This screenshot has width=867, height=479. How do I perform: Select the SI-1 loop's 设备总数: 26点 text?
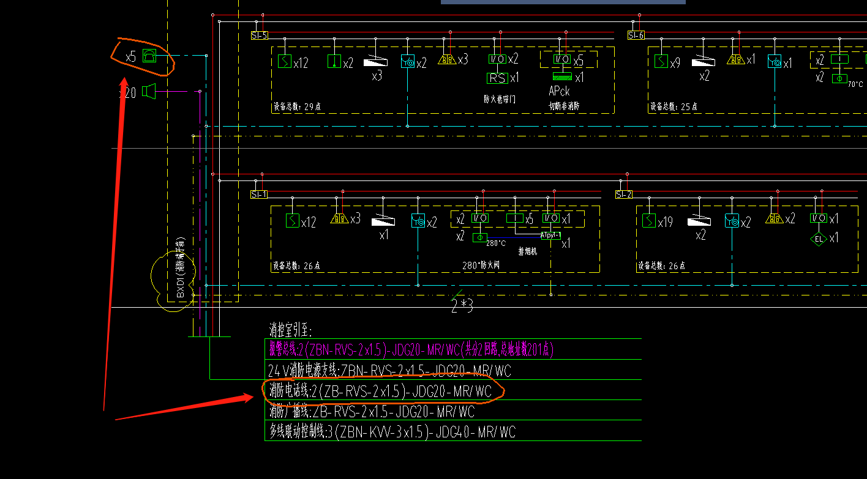pyautogui.click(x=296, y=266)
